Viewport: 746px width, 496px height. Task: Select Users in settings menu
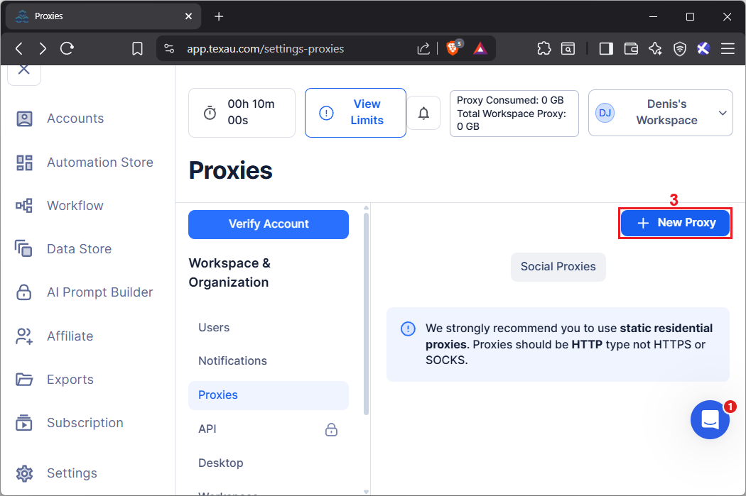tap(214, 327)
